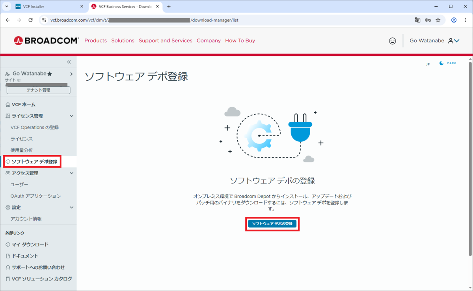Open the password key icon

(428, 20)
